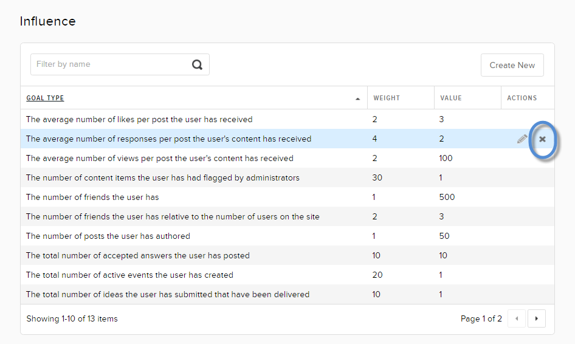Select the ideas submitted and delivered row
The width and height of the screenshot is (575, 344).
[168, 295]
